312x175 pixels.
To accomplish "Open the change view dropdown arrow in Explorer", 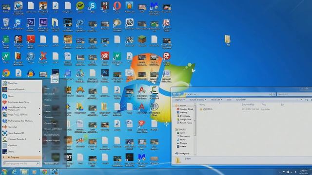I will pos(301,100).
